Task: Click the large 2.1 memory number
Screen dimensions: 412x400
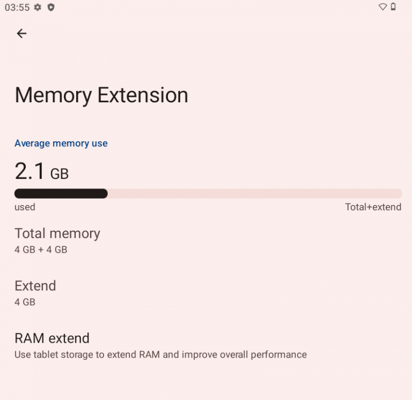Action: point(30,171)
